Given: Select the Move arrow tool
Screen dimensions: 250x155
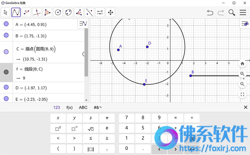Looking at the screenshot, I should 5,12.
